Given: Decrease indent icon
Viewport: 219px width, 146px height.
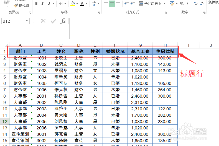Looking at the screenshot, I should 127,4.
